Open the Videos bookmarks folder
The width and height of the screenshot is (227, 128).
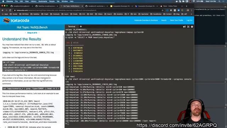[x=99, y=14]
